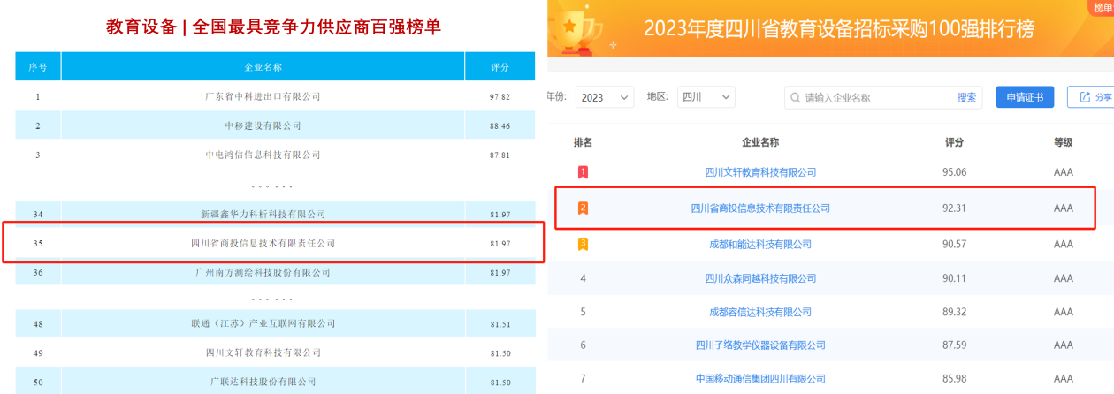Click the 等级 column header
This screenshot has width=1114, height=394.
[1063, 142]
